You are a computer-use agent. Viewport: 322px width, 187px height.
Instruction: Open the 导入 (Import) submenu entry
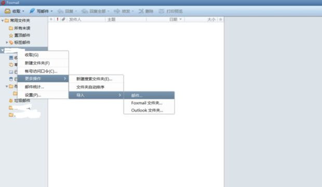(x=96, y=95)
